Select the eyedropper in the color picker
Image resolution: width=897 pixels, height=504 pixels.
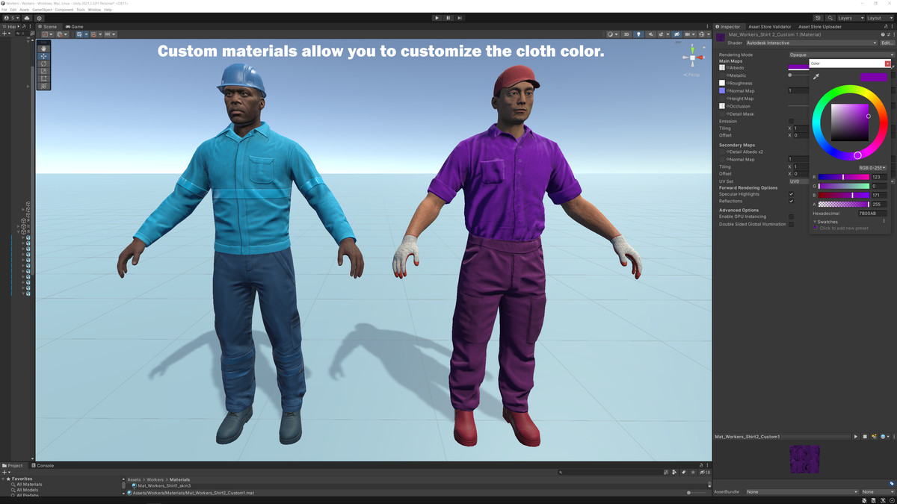(816, 76)
